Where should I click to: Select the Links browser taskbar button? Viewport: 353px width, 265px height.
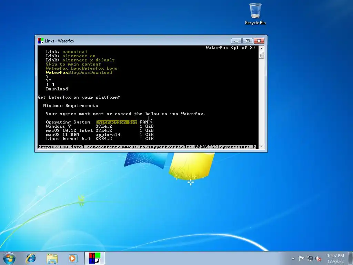coord(95,258)
